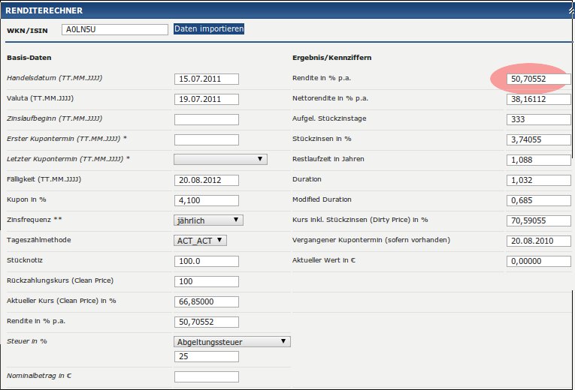Click the empty Zinslaufbeginn field

pos(206,119)
